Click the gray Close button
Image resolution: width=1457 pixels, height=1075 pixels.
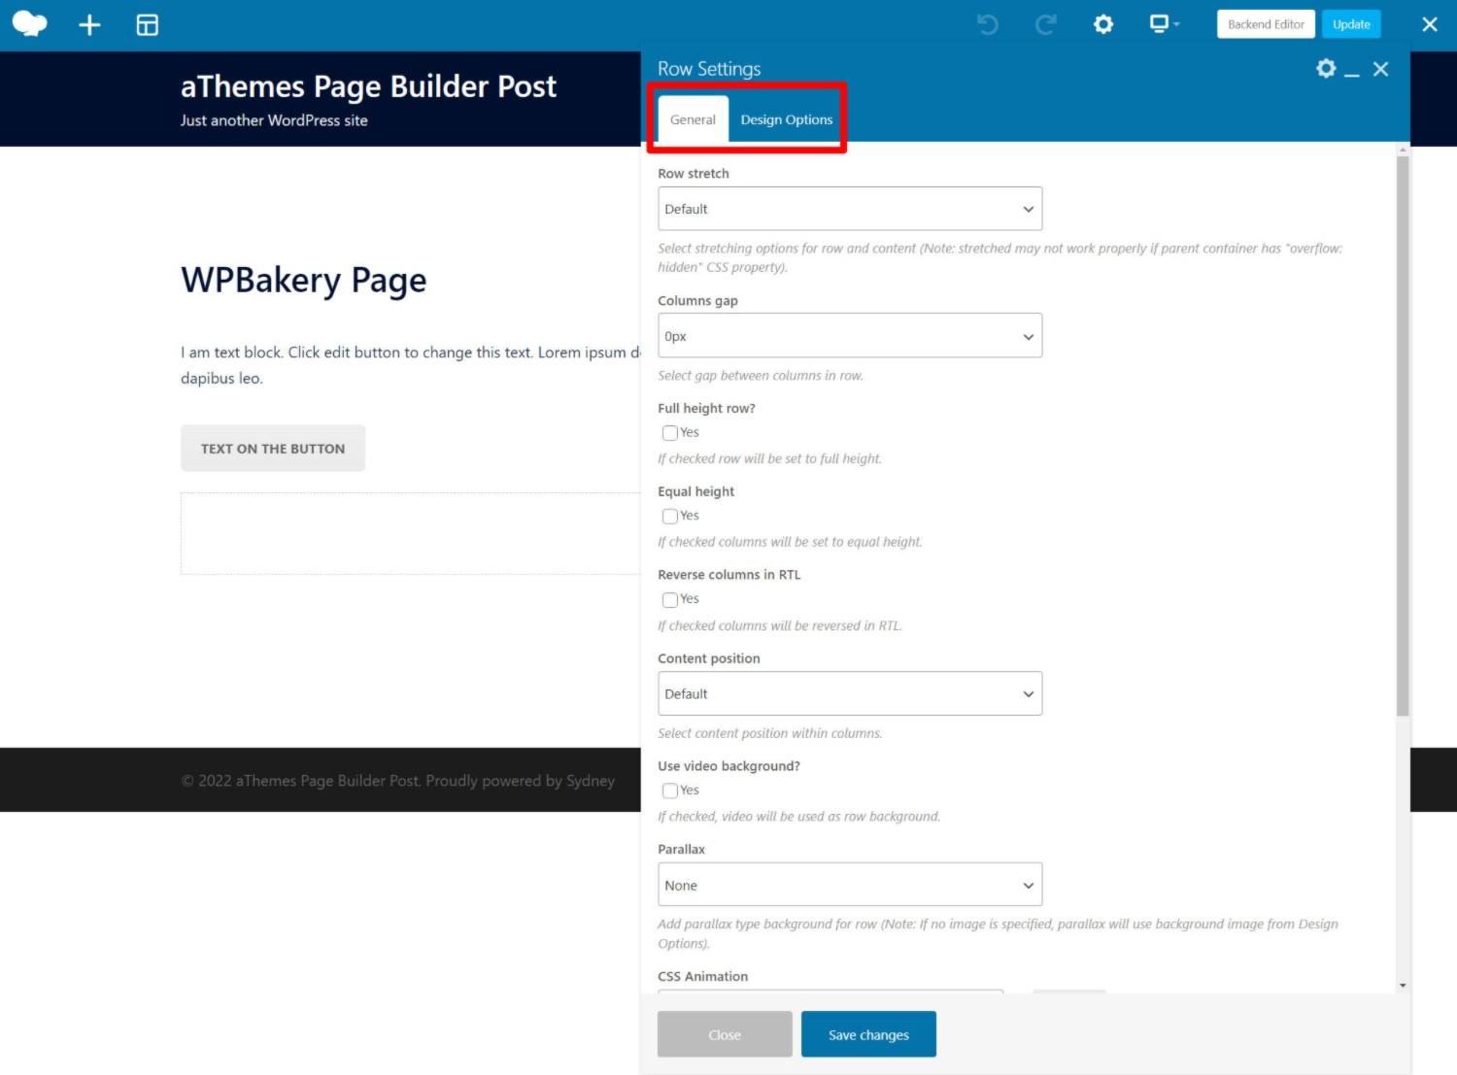[x=725, y=1034]
